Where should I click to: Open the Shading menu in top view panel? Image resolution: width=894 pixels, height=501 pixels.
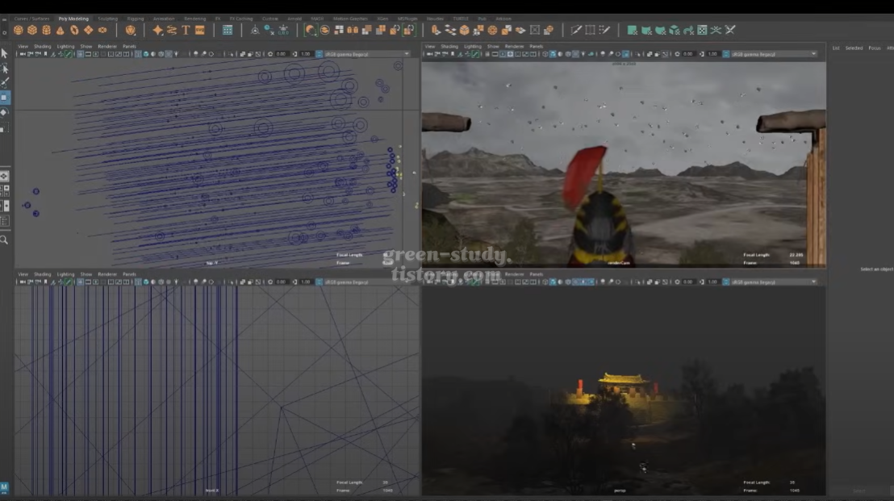coord(42,46)
